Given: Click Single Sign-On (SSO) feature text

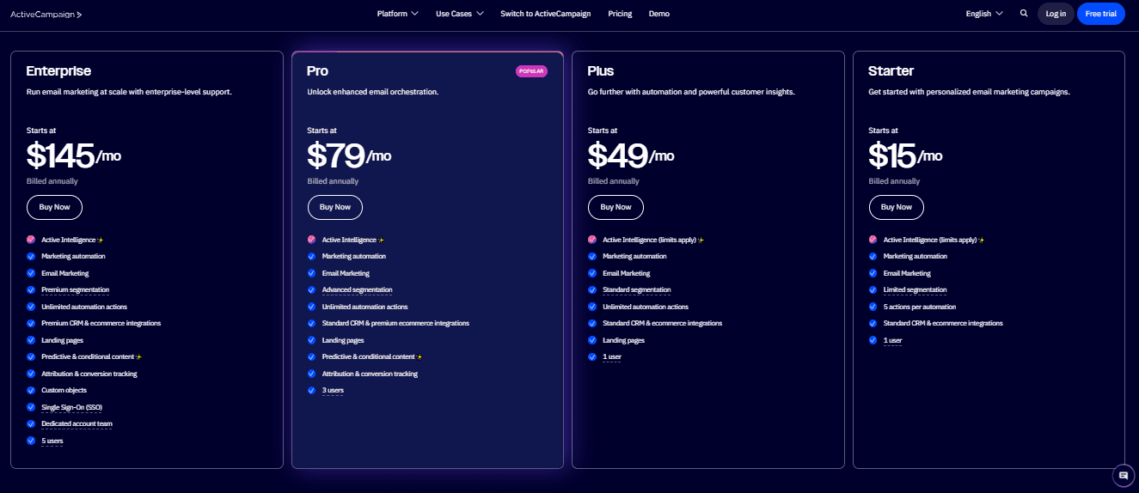Looking at the screenshot, I should 72,407.
